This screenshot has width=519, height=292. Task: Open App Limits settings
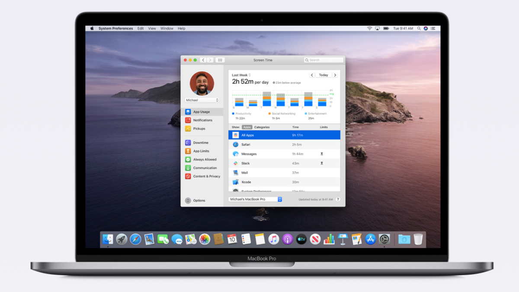(201, 151)
